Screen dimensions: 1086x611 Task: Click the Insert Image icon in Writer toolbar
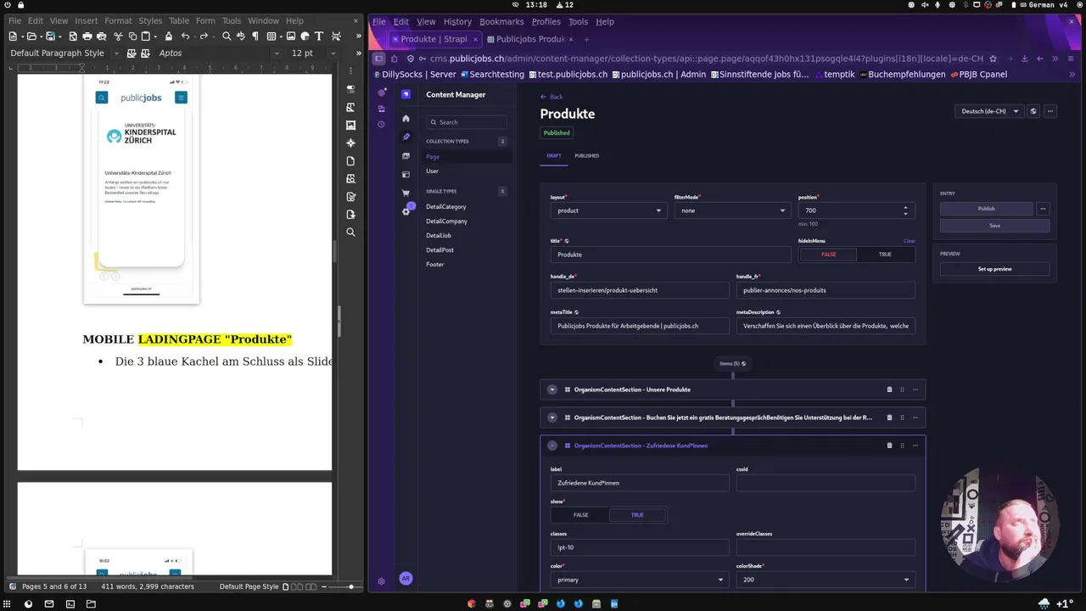click(291, 36)
